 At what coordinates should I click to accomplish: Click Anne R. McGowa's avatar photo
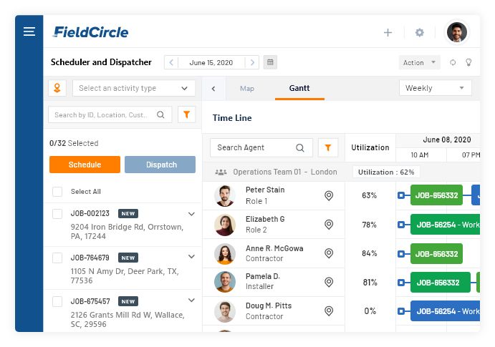point(225,254)
